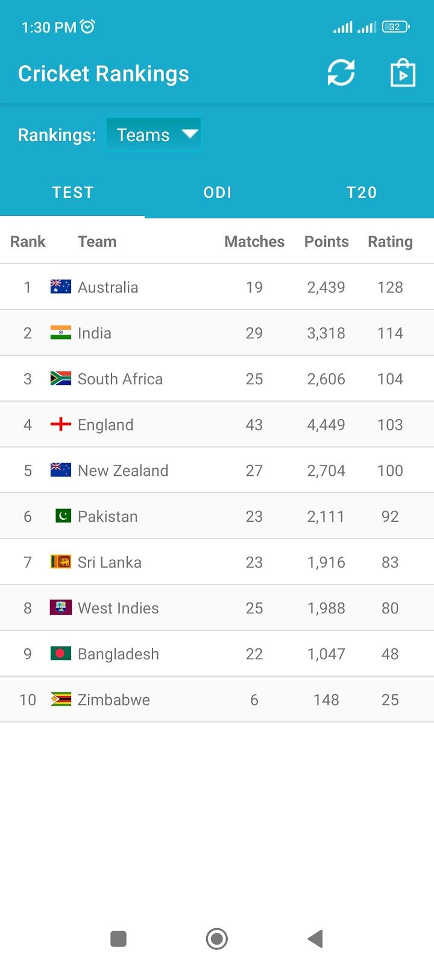This screenshot has width=434, height=965.
Task: Select the TEST tab
Action: [x=72, y=192]
